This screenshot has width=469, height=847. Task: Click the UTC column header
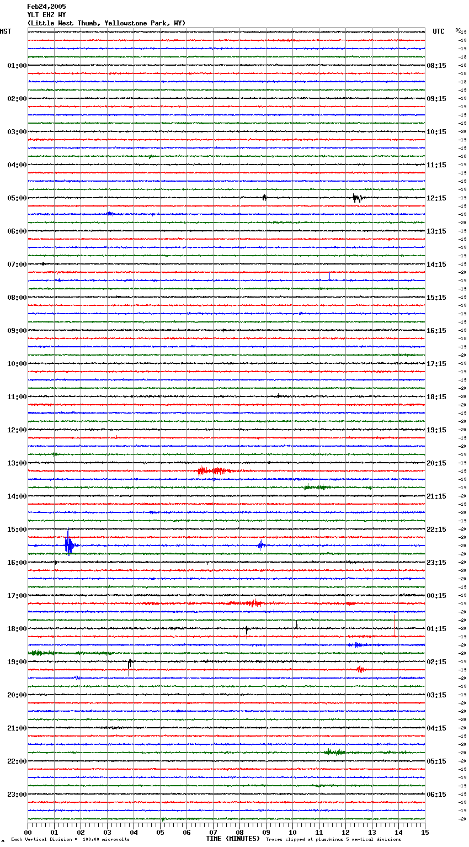[x=438, y=31]
